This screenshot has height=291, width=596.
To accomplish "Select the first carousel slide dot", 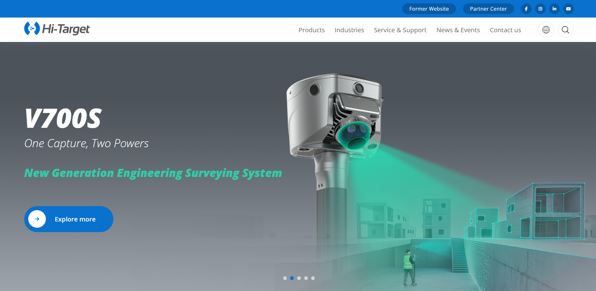I will click(285, 278).
